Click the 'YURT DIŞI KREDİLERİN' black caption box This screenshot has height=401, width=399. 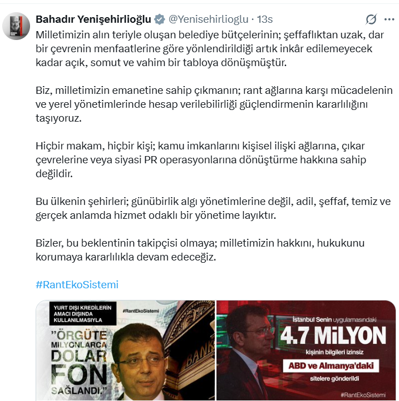83,314
